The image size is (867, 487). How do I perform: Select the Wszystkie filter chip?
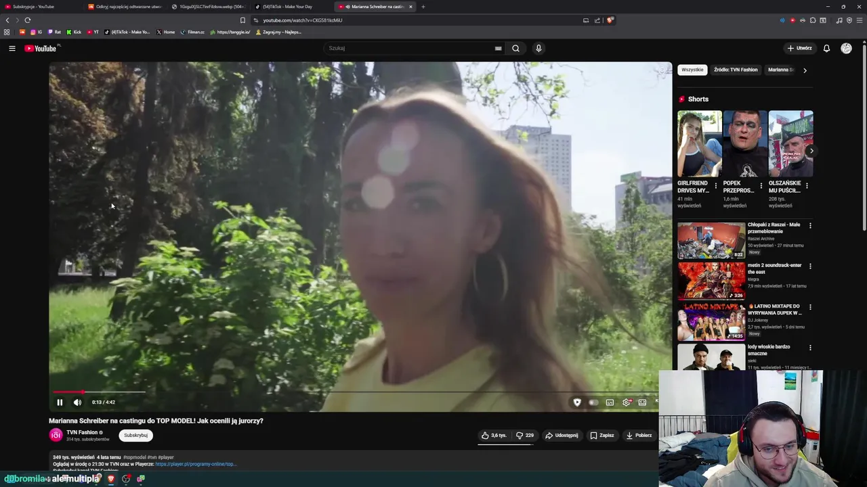[x=692, y=70]
